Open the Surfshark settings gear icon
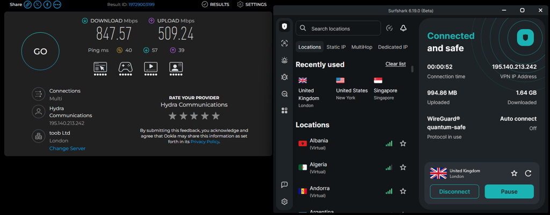The image size is (550, 215). (285, 202)
